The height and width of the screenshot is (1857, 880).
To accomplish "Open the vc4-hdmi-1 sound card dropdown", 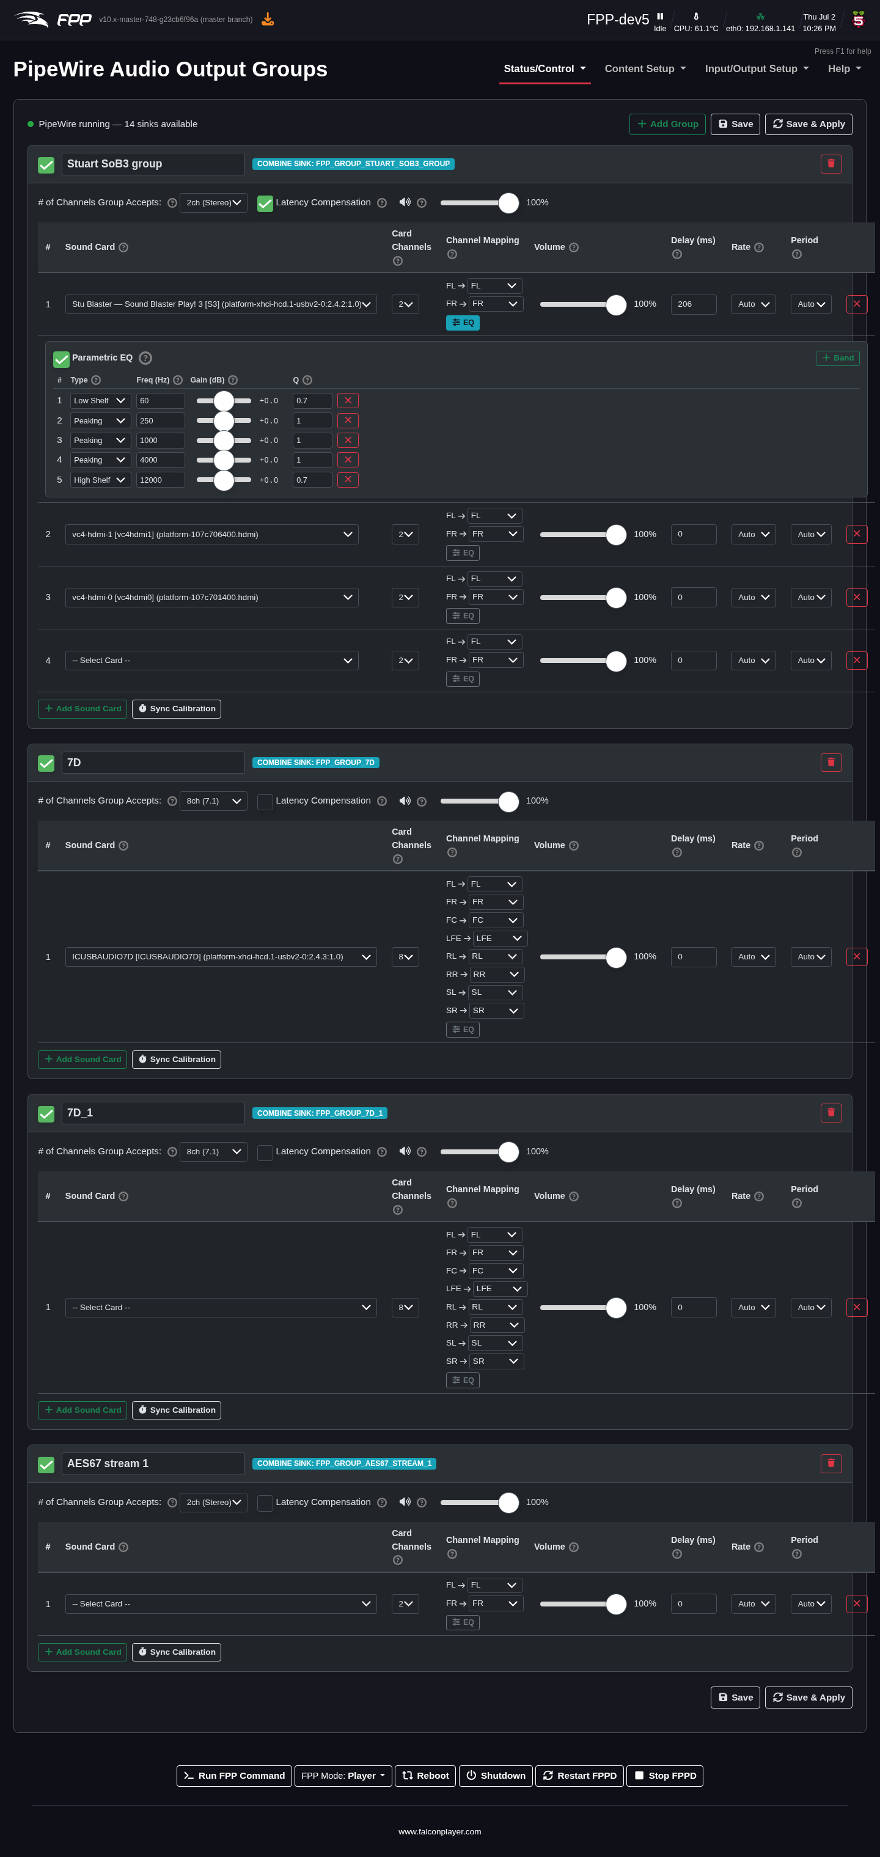I will [212, 534].
